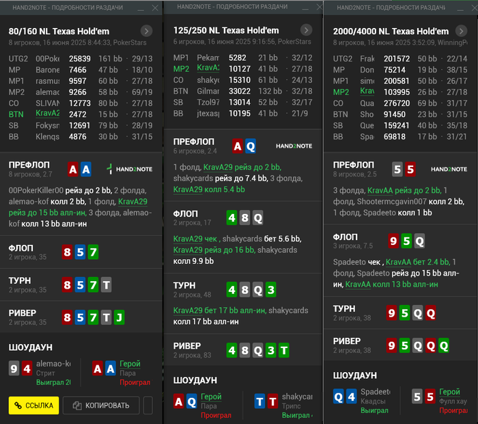478x424 pixels.
Task: Click Герой link in 80/160 showdown
Action: click(130, 364)
